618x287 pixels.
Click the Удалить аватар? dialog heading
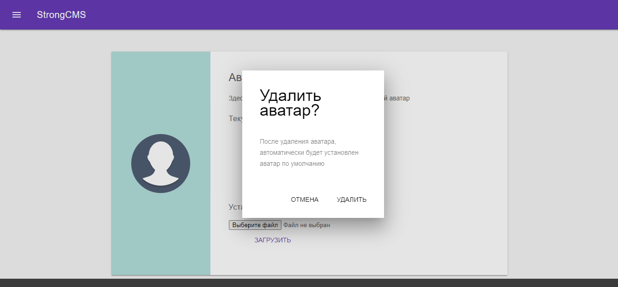coord(291,103)
